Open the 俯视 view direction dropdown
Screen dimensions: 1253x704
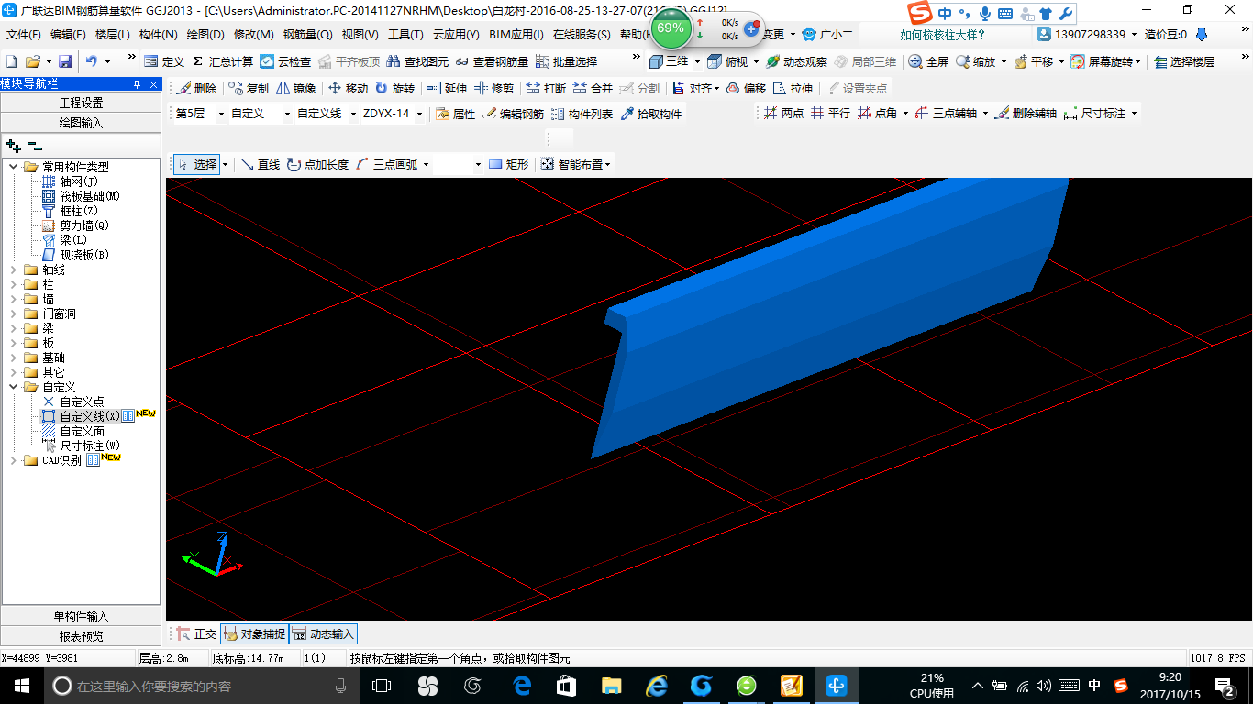click(756, 61)
